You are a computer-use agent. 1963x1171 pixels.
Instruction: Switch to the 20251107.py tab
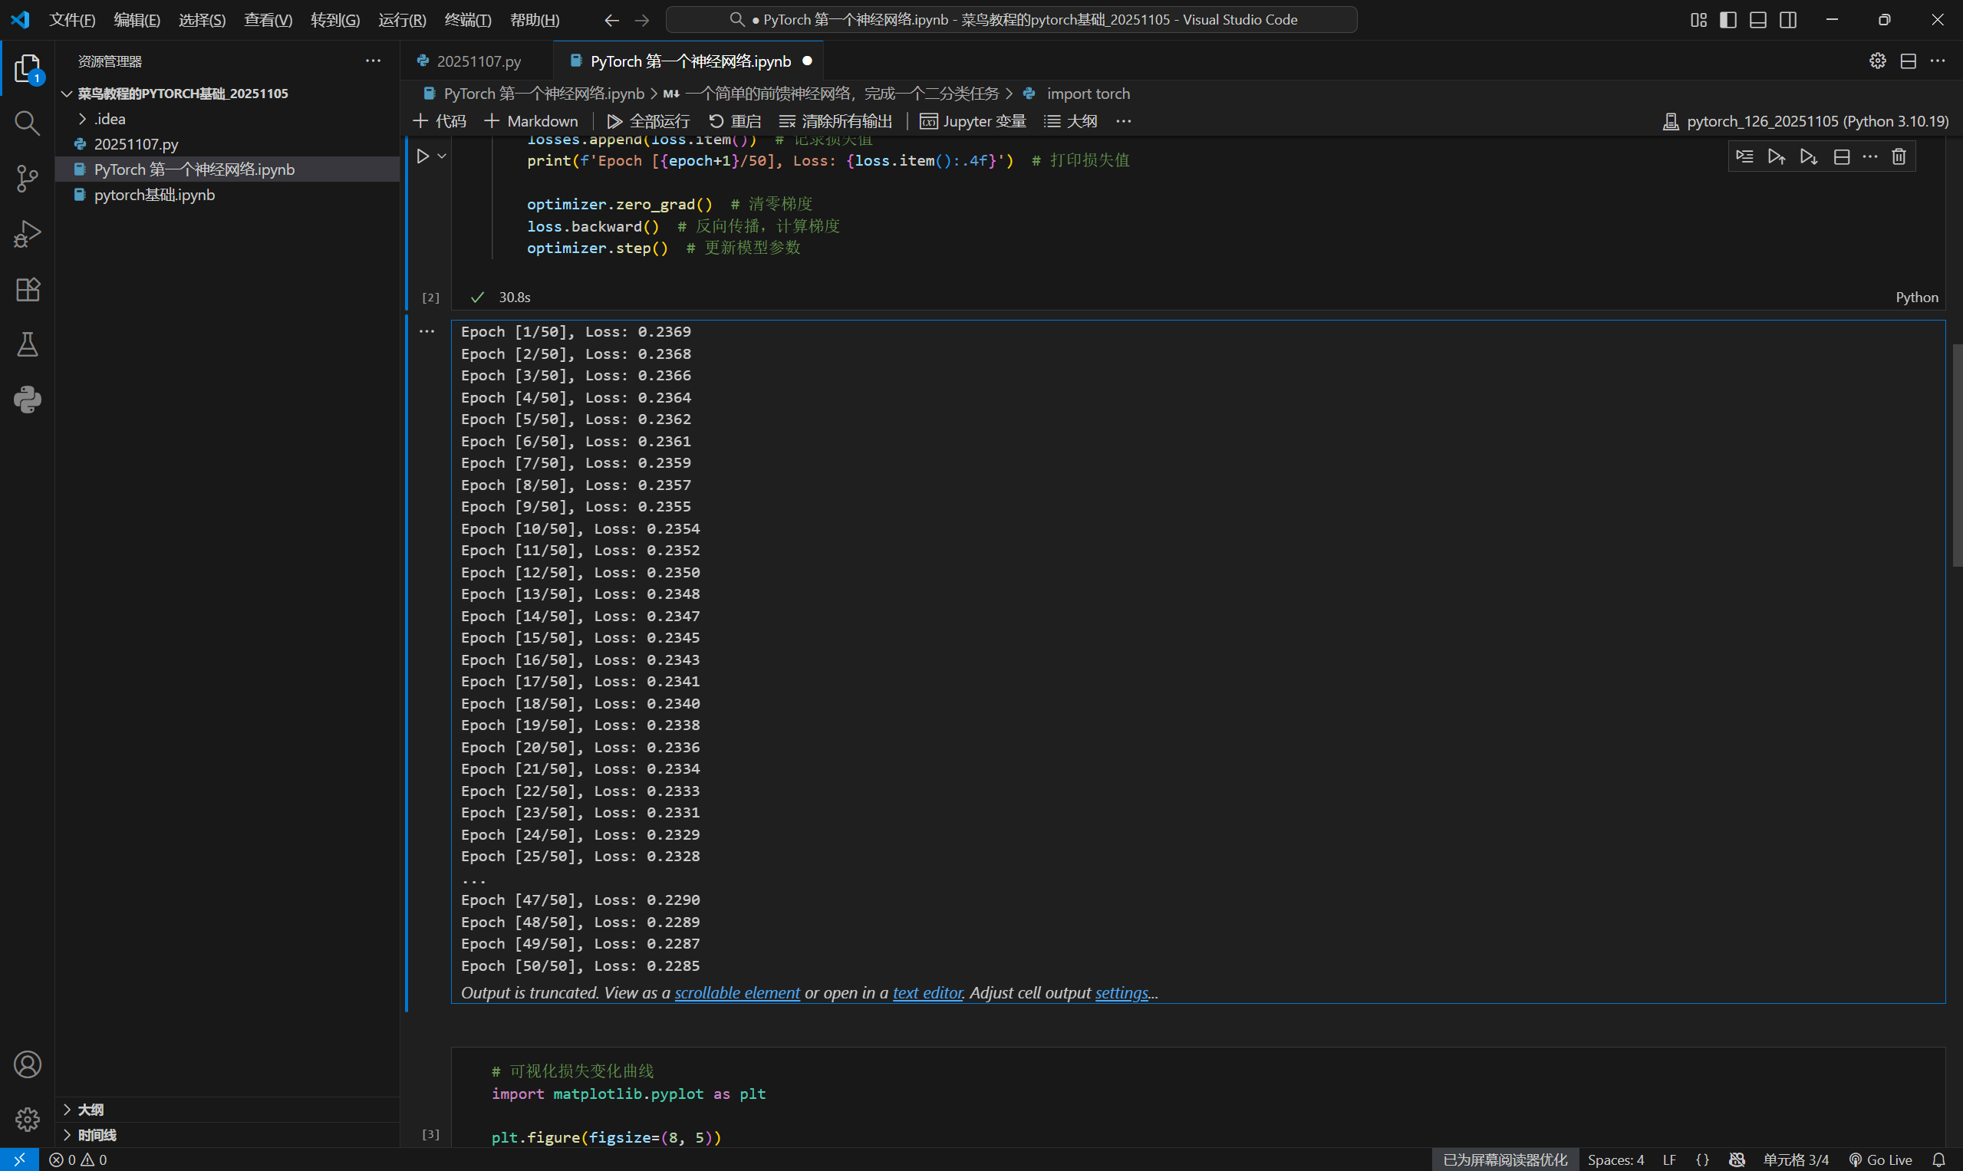pos(478,61)
